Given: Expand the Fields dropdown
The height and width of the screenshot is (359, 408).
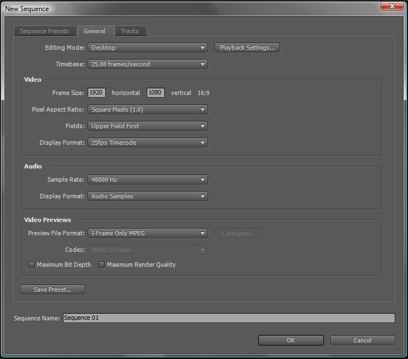Looking at the screenshot, I should [x=147, y=126].
